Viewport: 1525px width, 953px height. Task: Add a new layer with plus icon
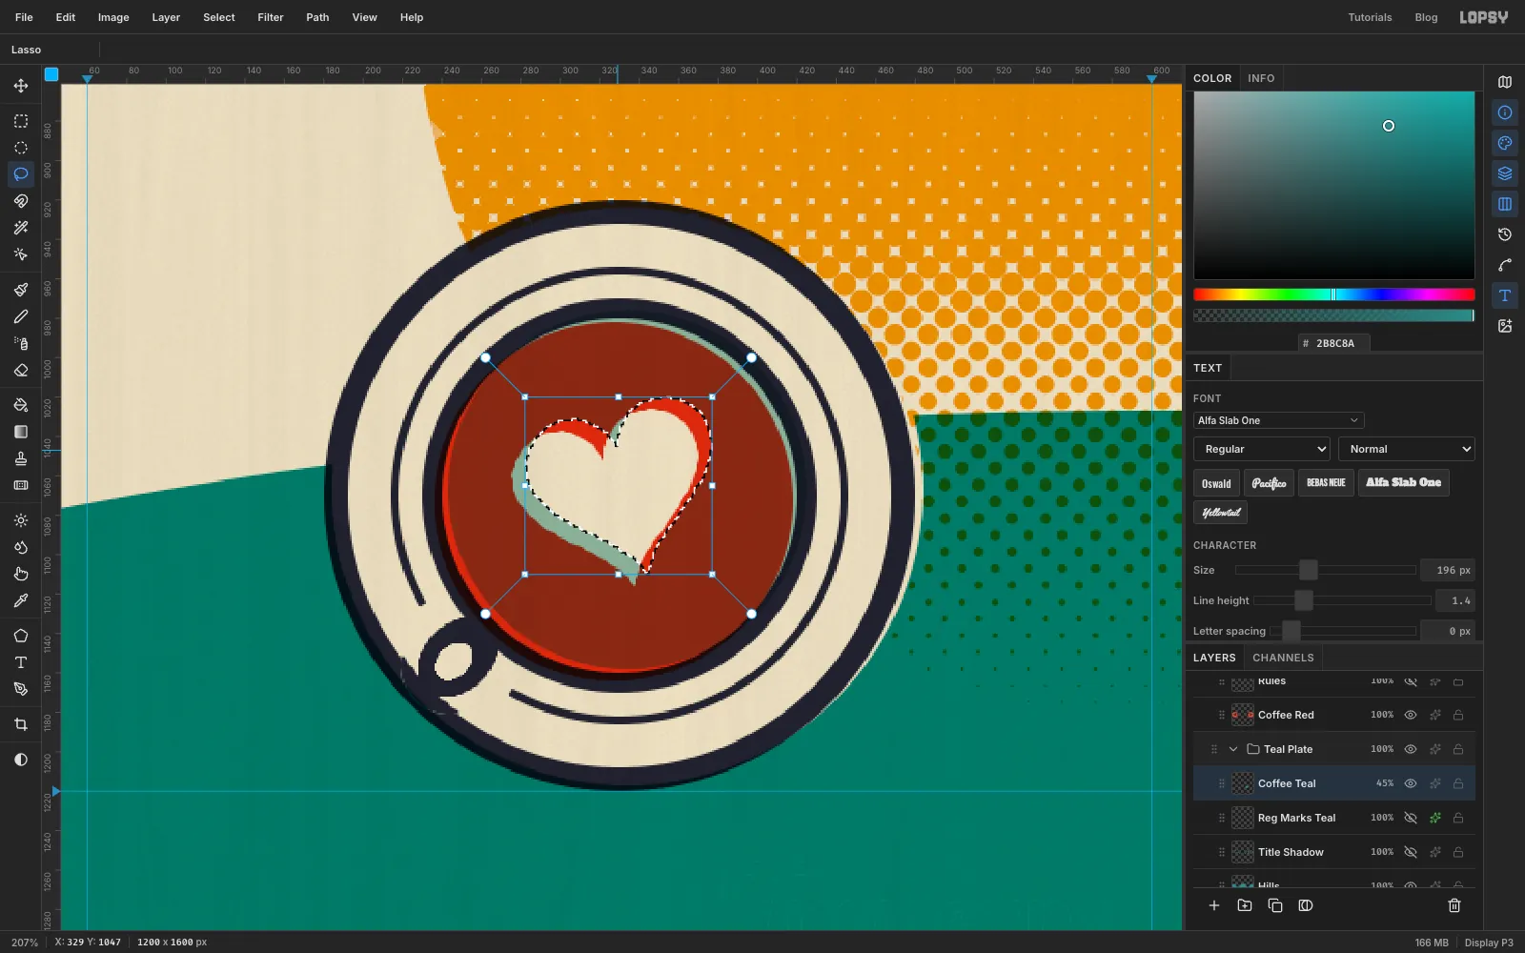[x=1214, y=905]
